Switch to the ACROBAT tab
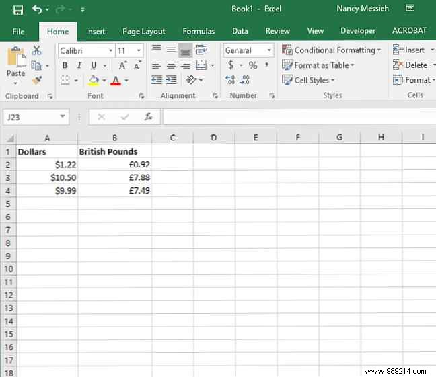The height and width of the screenshot is (377, 436). tap(409, 30)
